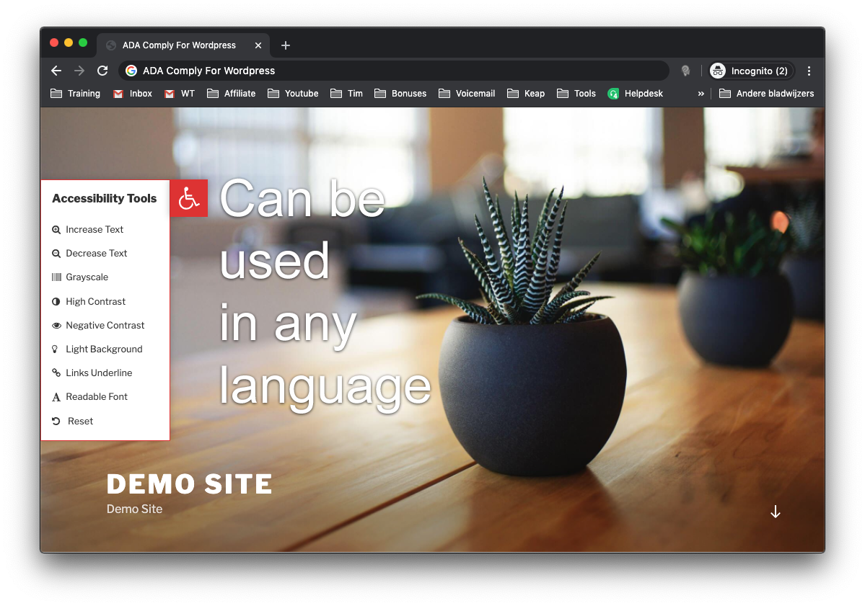This screenshot has height=606, width=865.
Task: Close the ADA Comply For Wordpress tab
Action: pos(258,45)
